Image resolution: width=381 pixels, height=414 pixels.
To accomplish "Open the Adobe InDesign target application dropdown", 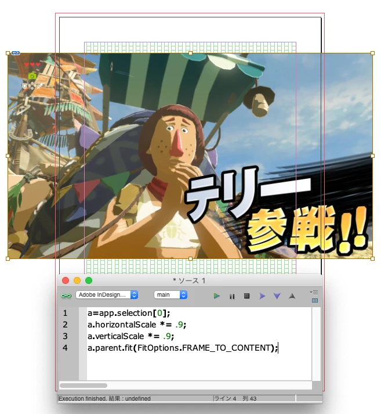I will point(107,294).
